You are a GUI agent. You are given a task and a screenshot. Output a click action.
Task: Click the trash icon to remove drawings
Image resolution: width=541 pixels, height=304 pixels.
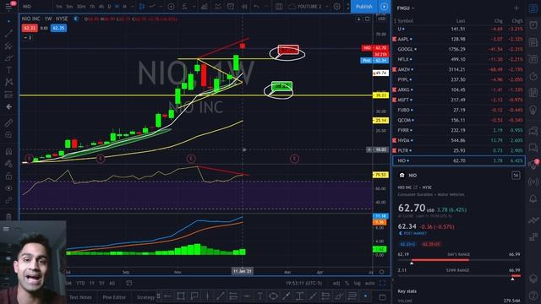pyautogui.click(x=8, y=216)
